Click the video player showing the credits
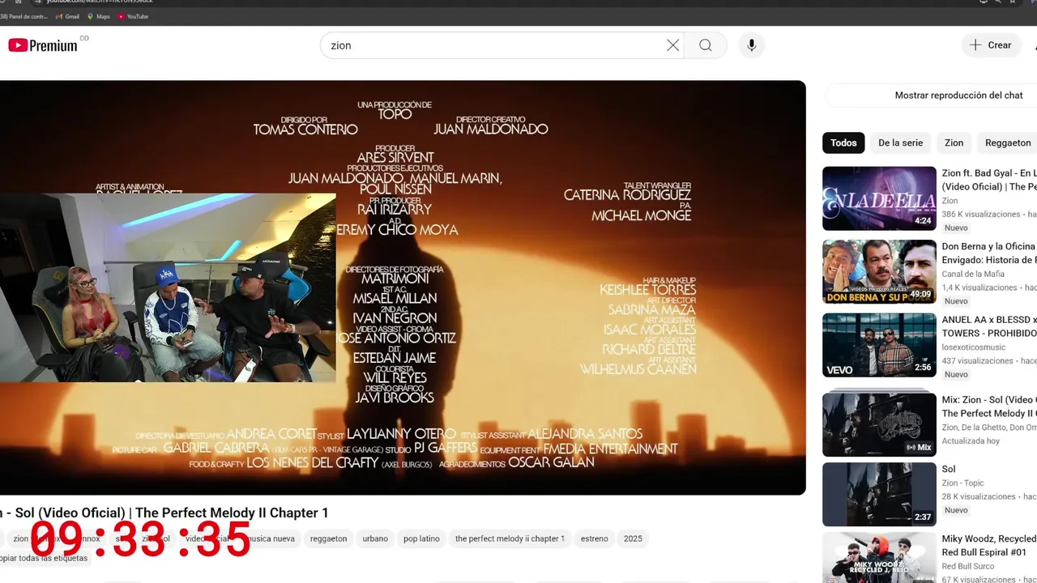Screen dimensions: 1037x583 pos(403,287)
